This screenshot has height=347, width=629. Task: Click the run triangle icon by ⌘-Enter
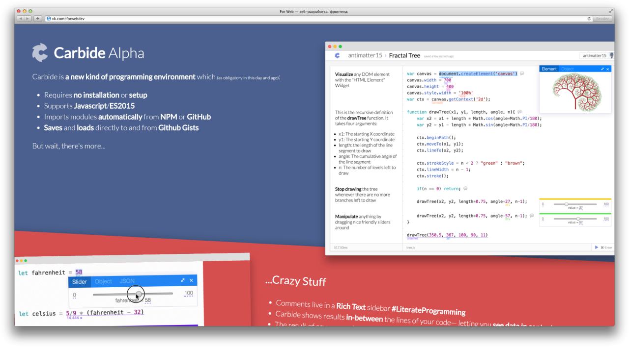tap(597, 248)
